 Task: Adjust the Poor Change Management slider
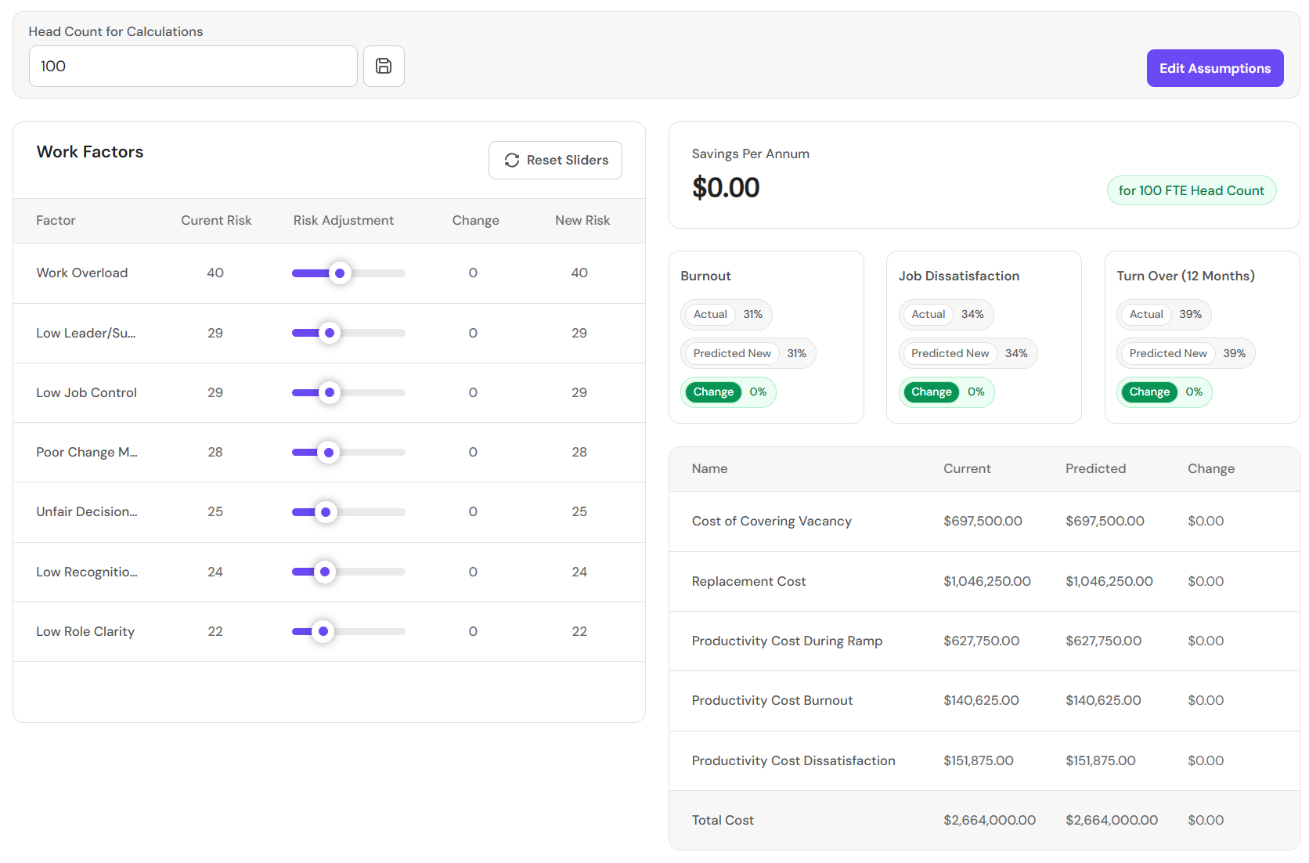(328, 452)
